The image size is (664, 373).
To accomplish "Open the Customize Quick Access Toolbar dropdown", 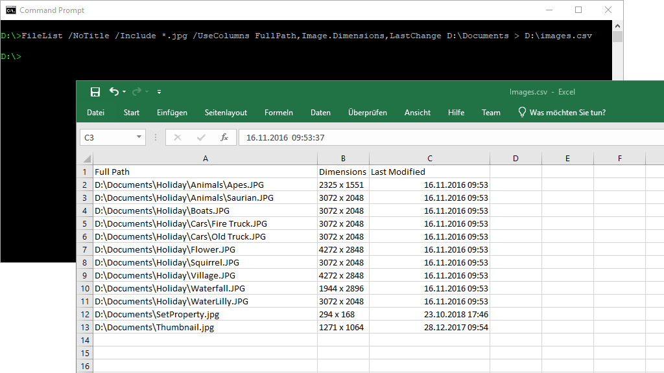I will [158, 91].
